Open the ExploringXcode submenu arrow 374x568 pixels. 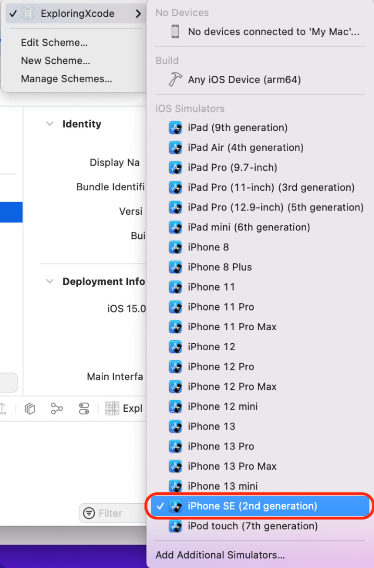tap(138, 14)
